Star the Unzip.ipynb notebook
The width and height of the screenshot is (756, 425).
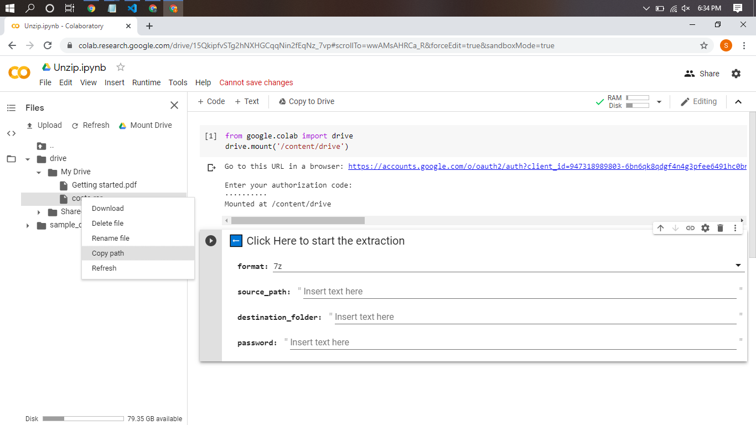[x=121, y=68]
